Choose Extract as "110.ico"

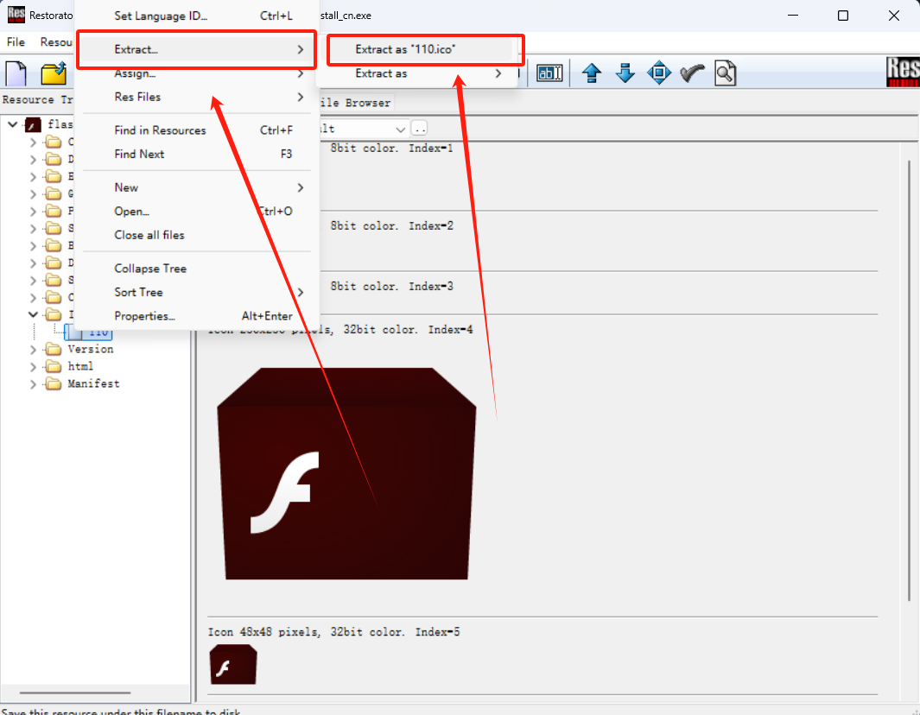(420, 49)
